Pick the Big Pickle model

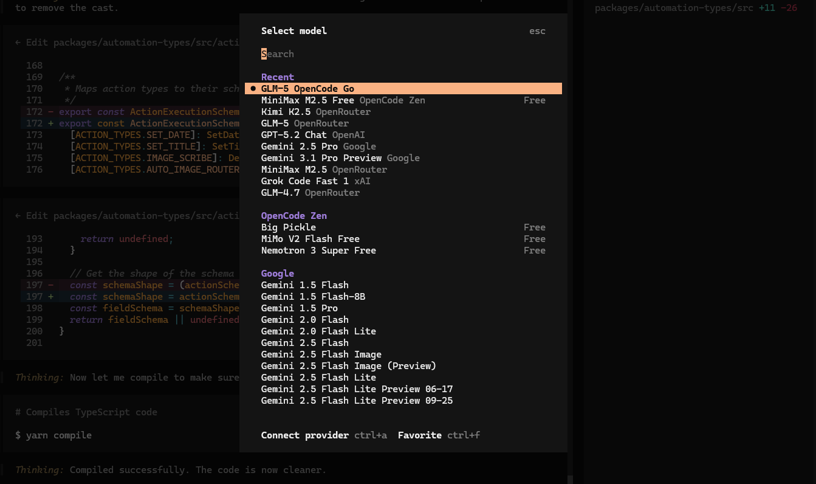pyautogui.click(x=403, y=227)
